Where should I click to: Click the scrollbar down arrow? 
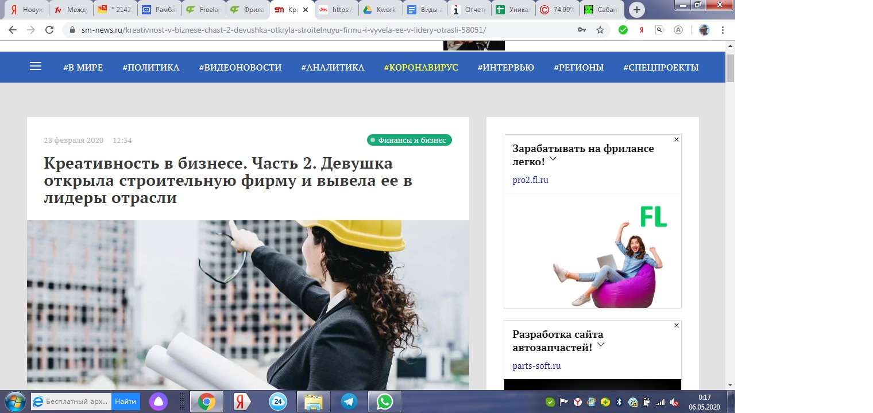click(730, 385)
